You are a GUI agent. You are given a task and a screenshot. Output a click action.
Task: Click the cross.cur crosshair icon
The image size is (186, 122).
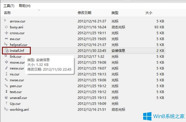(x=6, y=33)
